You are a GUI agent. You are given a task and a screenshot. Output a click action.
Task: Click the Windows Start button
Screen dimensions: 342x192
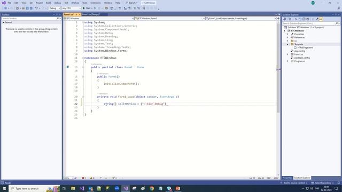tap(4, 188)
